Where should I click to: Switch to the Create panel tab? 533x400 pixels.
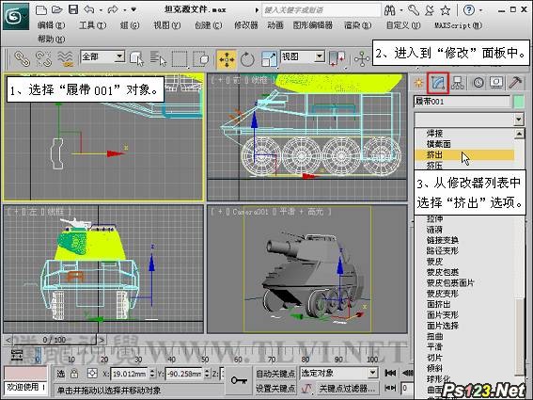(x=418, y=83)
